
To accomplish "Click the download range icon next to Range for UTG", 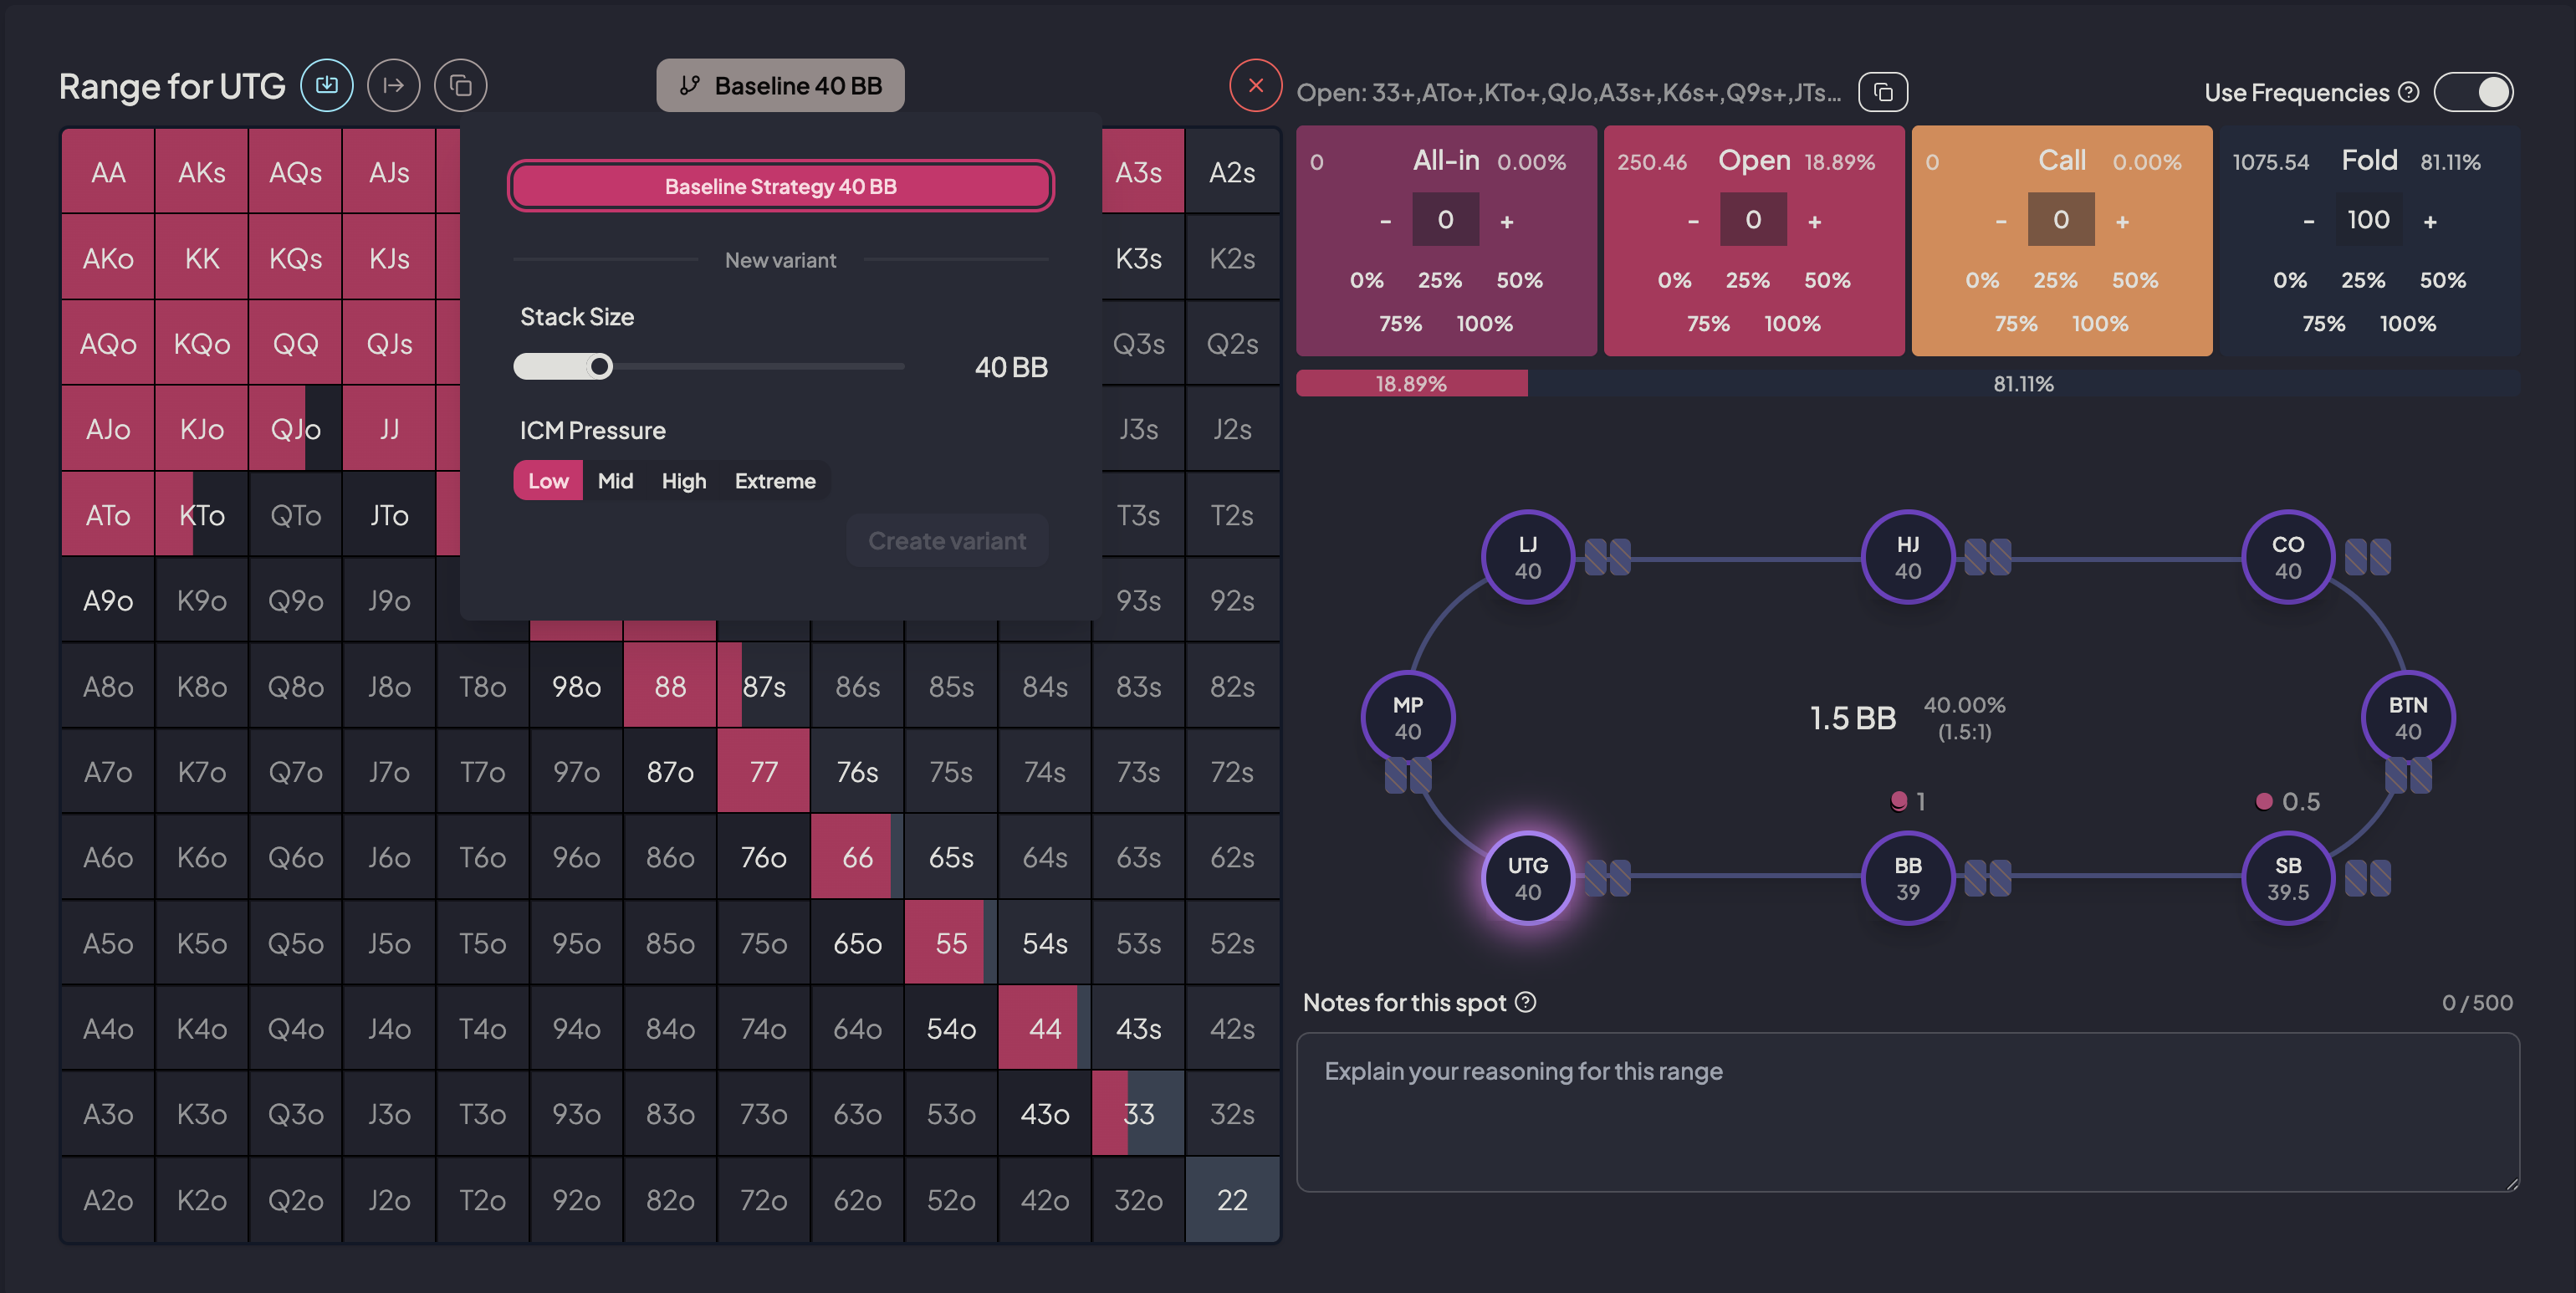I will point(327,86).
